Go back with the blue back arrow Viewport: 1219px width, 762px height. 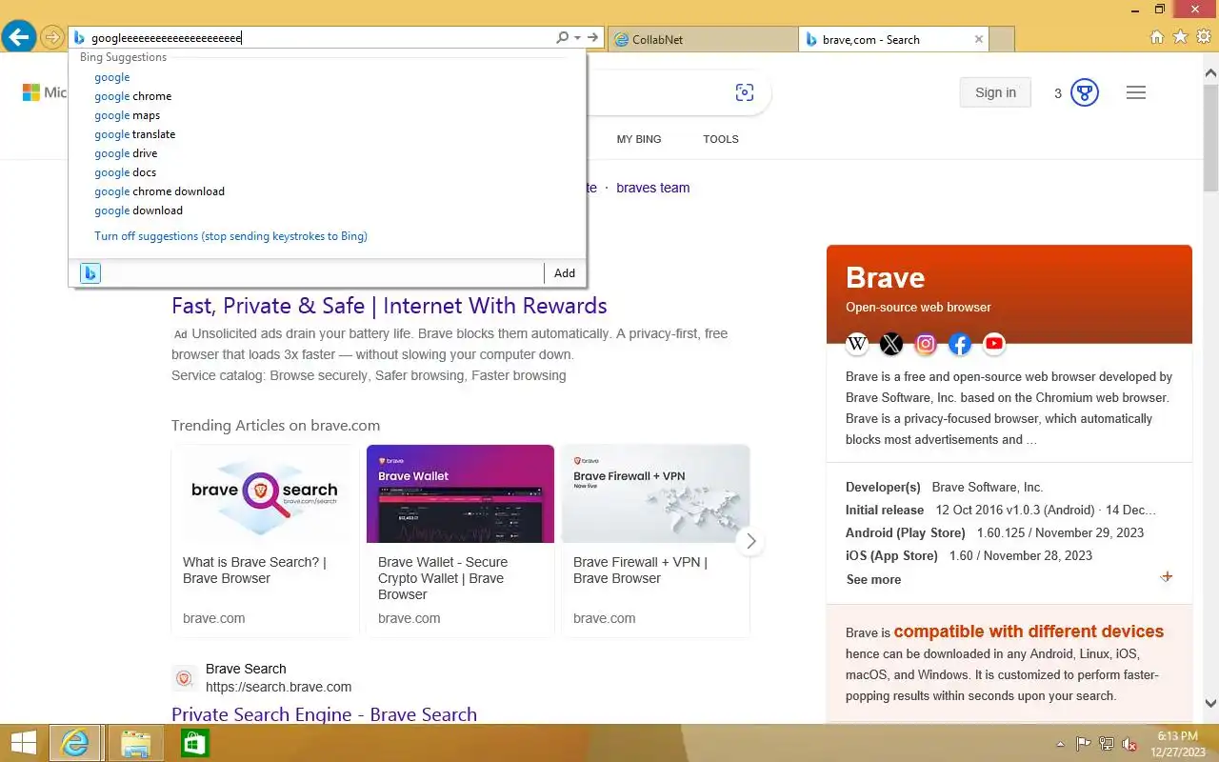click(19, 38)
